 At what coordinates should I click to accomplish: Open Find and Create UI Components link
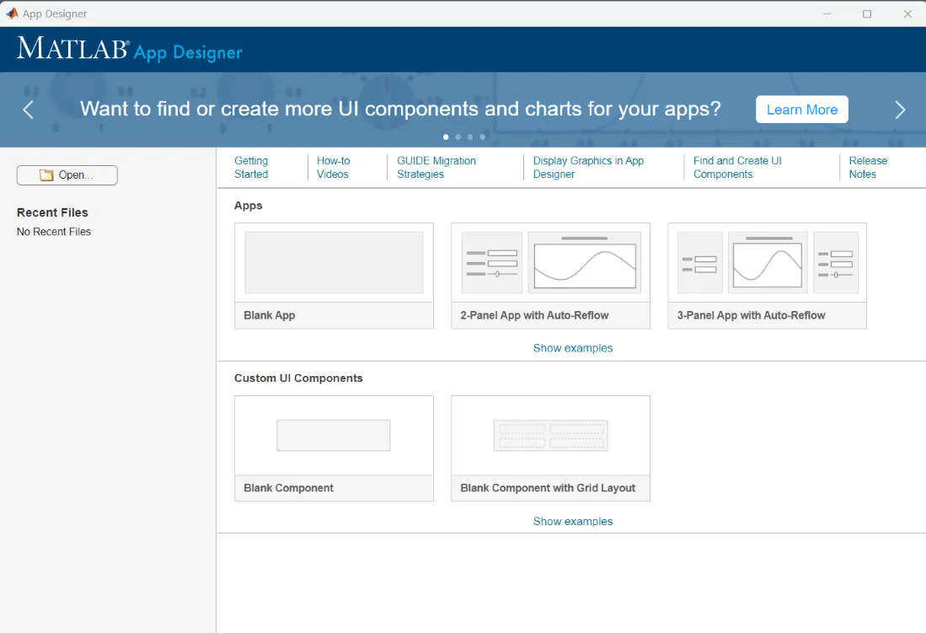(x=737, y=167)
